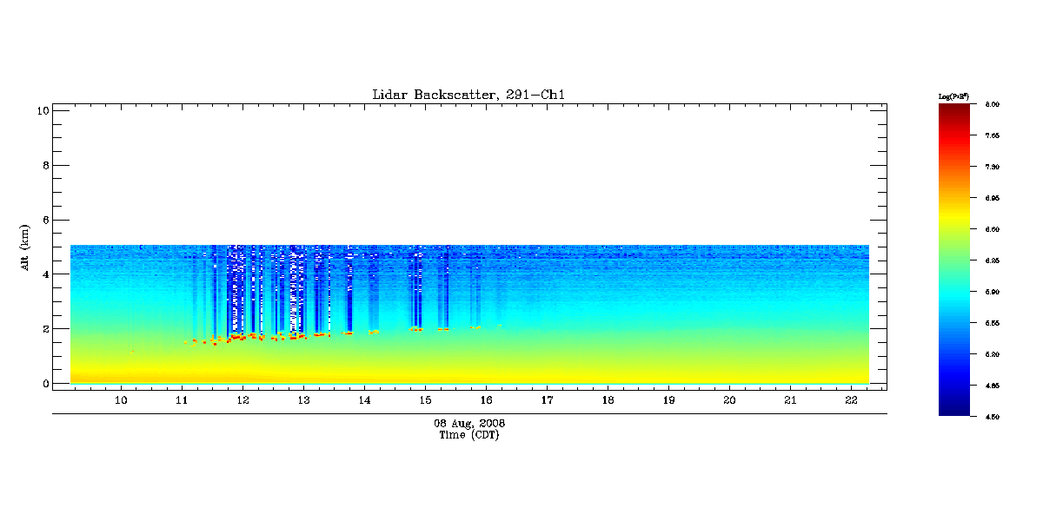Click the colorbar value '8.00'

pyautogui.click(x=993, y=104)
